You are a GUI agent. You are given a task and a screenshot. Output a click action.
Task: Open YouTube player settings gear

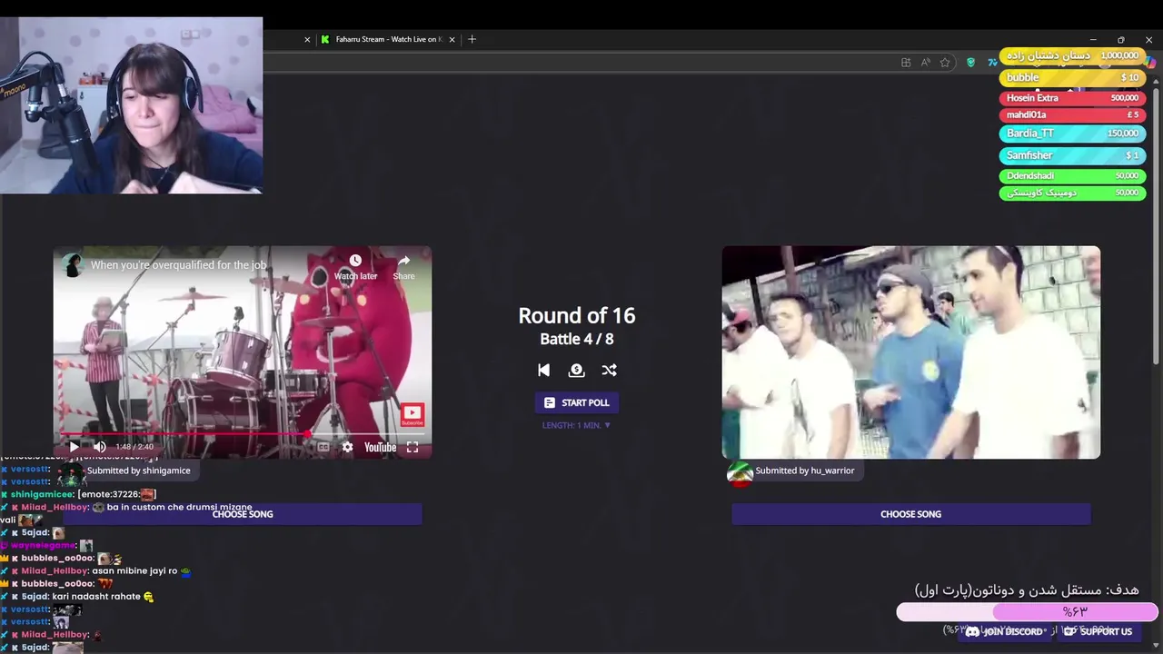pyautogui.click(x=347, y=447)
